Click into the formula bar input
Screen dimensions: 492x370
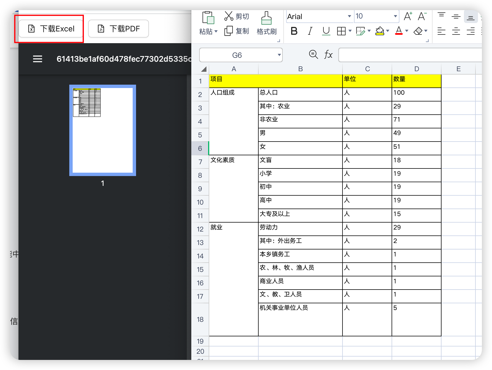coord(410,55)
